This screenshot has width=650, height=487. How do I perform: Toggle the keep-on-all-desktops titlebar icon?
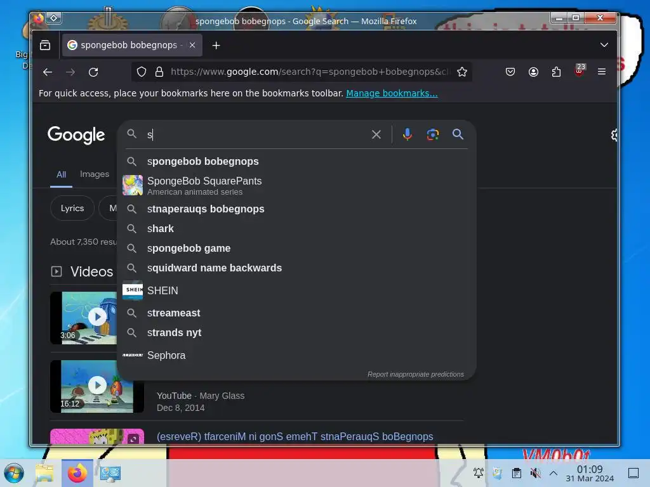tap(54, 18)
